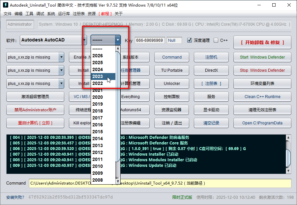Click the yellow Command path field
Screen dimensions: 297x205
coord(160,183)
